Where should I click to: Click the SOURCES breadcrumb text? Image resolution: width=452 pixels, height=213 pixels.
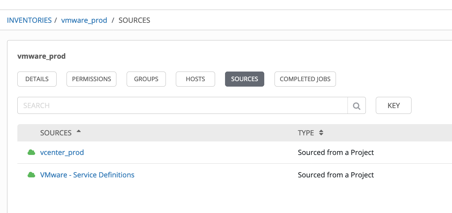pyautogui.click(x=134, y=20)
